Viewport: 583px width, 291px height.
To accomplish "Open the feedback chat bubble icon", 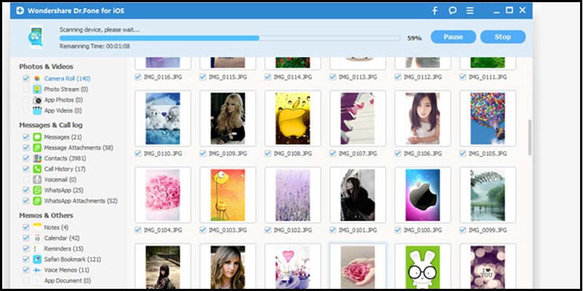I will coord(453,10).
